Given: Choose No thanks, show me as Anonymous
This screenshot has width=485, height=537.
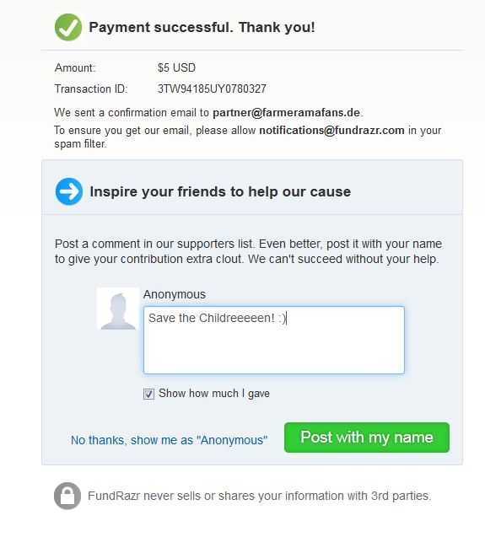Looking at the screenshot, I should [x=169, y=440].
